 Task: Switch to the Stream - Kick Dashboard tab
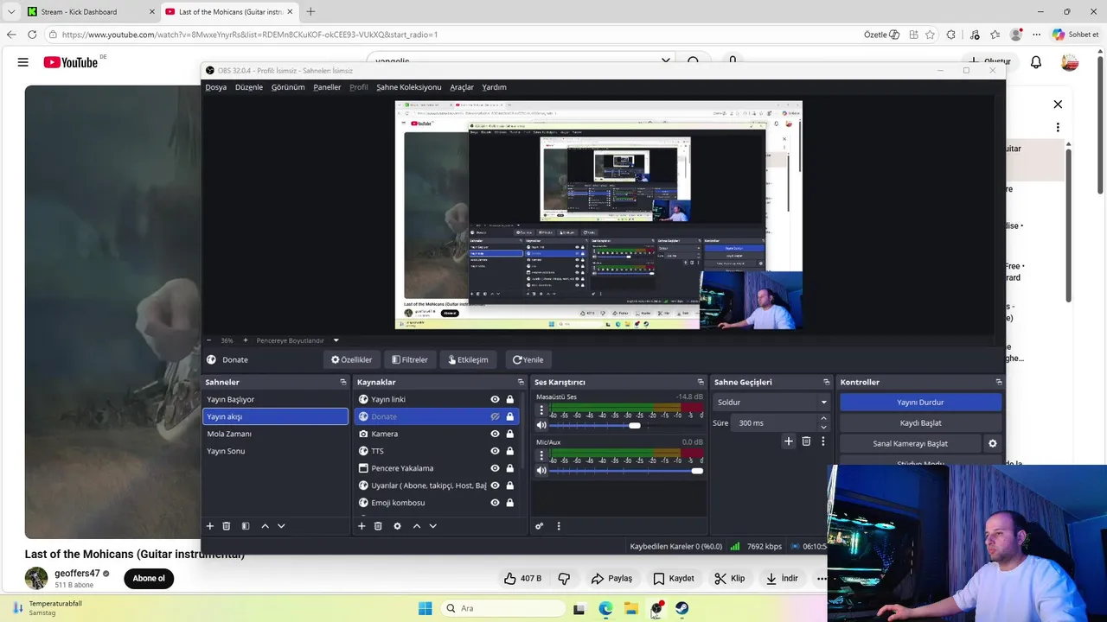point(91,11)
